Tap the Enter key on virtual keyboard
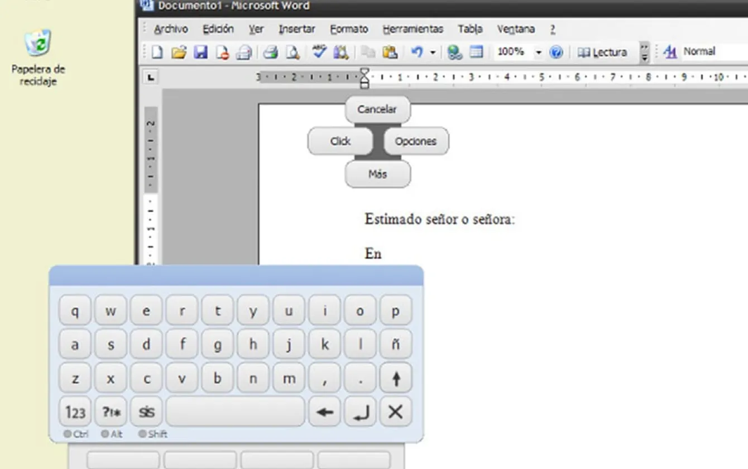This screenshot has width=748, height=469. pyautogui.click(x=360, y=412)
